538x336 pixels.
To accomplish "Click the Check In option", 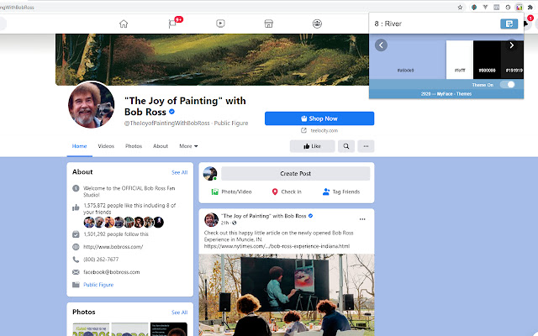I will pyautogui.click(x=287, y=192).
